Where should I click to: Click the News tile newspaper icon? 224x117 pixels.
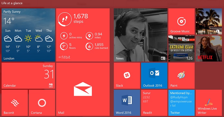click(163, 58)
